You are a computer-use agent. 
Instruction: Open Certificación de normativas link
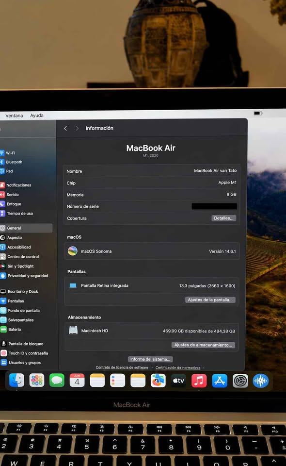pos(178,367)
